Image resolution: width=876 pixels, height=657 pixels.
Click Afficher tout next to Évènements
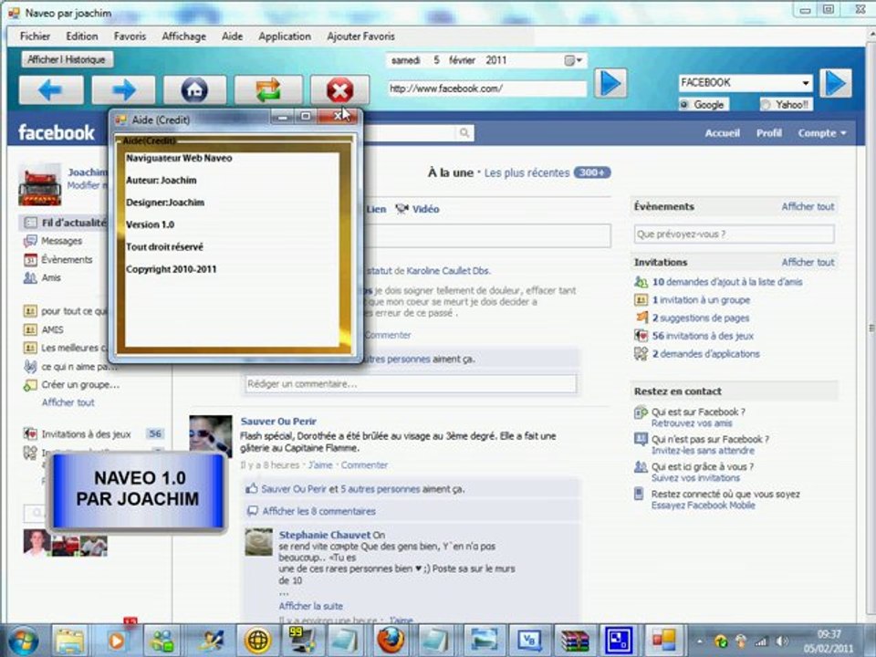(808, 207)
